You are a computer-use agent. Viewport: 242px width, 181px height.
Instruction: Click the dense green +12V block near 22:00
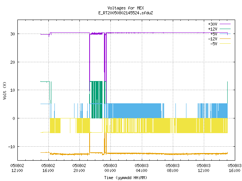click(97, 100)
